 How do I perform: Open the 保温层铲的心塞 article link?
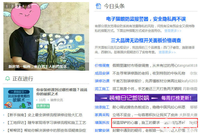(149, 123)
